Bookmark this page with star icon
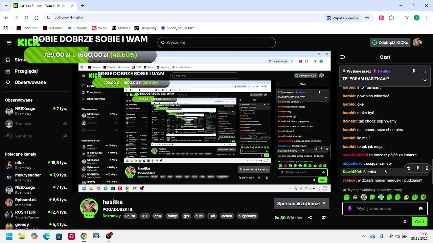 [x=367, y=18]
